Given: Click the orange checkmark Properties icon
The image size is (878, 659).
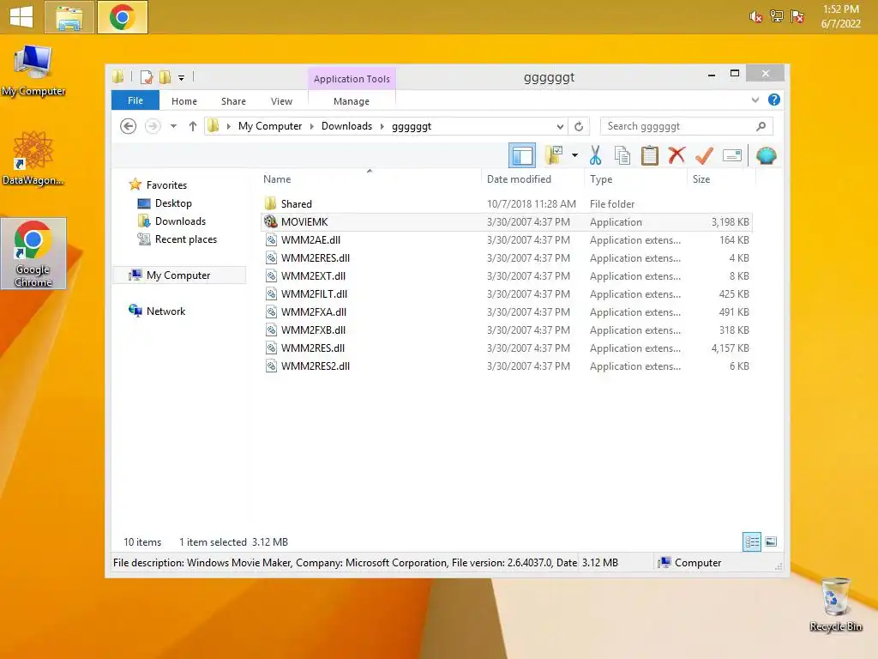Looking at the screenshot, I should [704, 155].
